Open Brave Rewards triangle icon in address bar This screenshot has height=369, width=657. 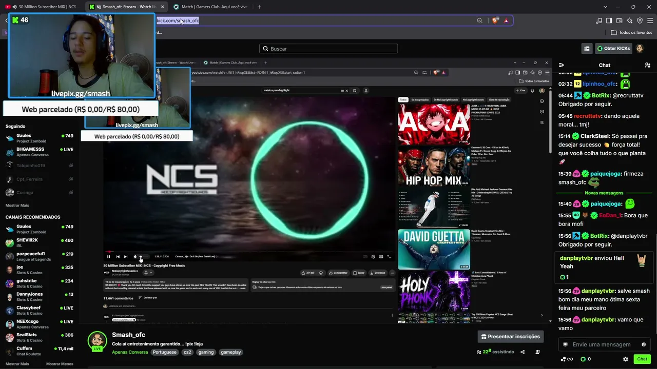tap(506, 20)
